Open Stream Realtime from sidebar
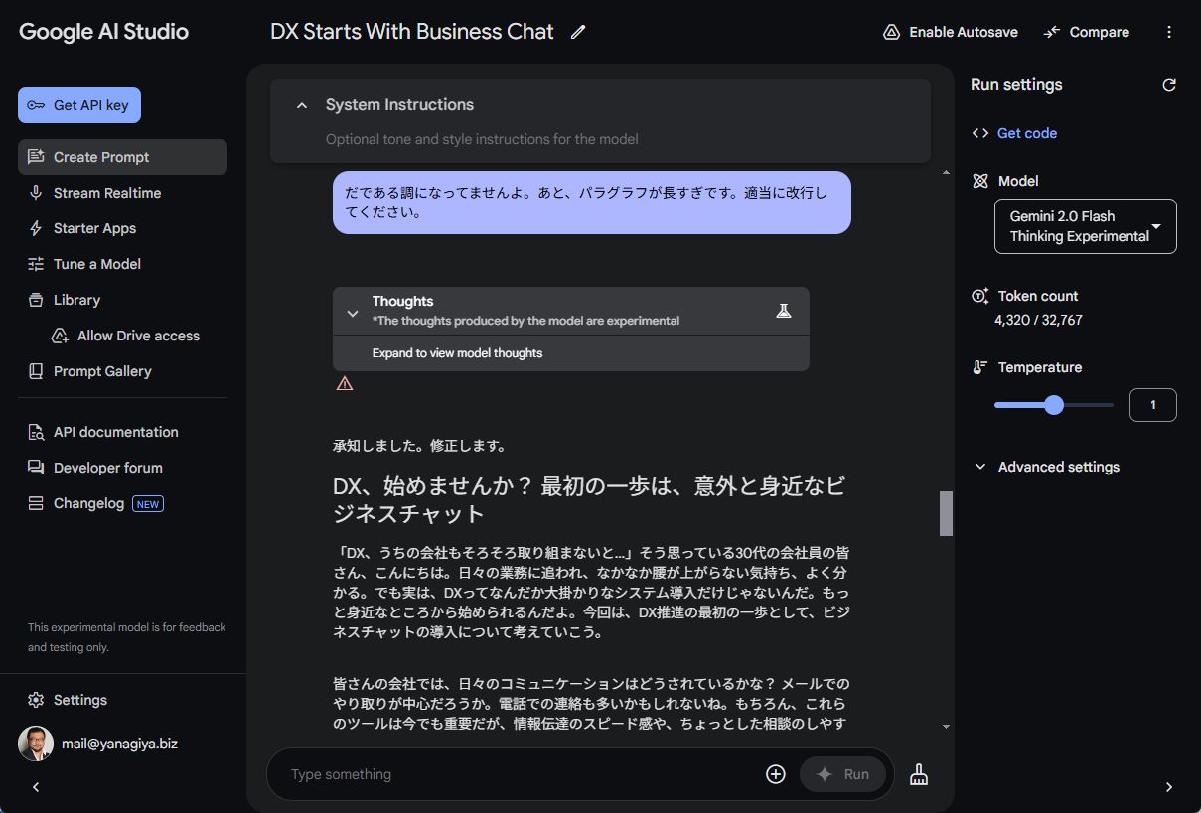Viewport: 1201px width, 813px height. click(122, 193)
